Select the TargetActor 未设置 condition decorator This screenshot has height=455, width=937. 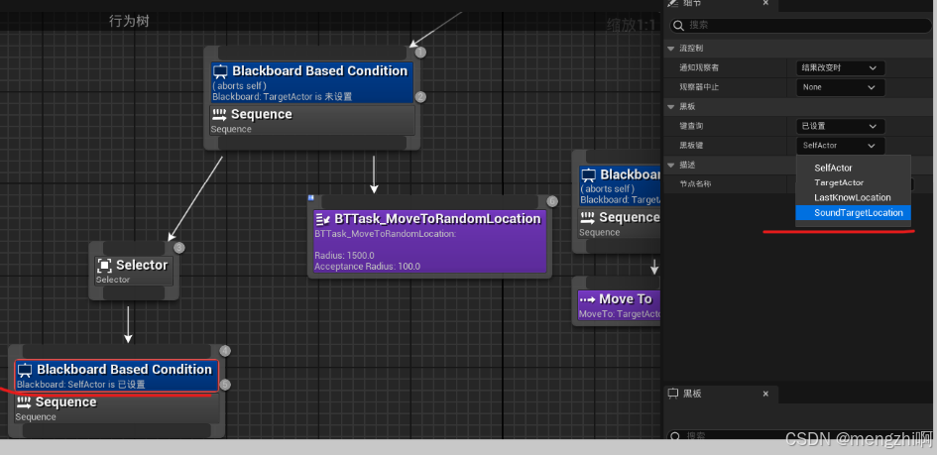312,83
